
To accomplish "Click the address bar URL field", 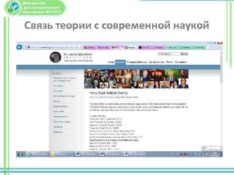I will coord(52,47).
